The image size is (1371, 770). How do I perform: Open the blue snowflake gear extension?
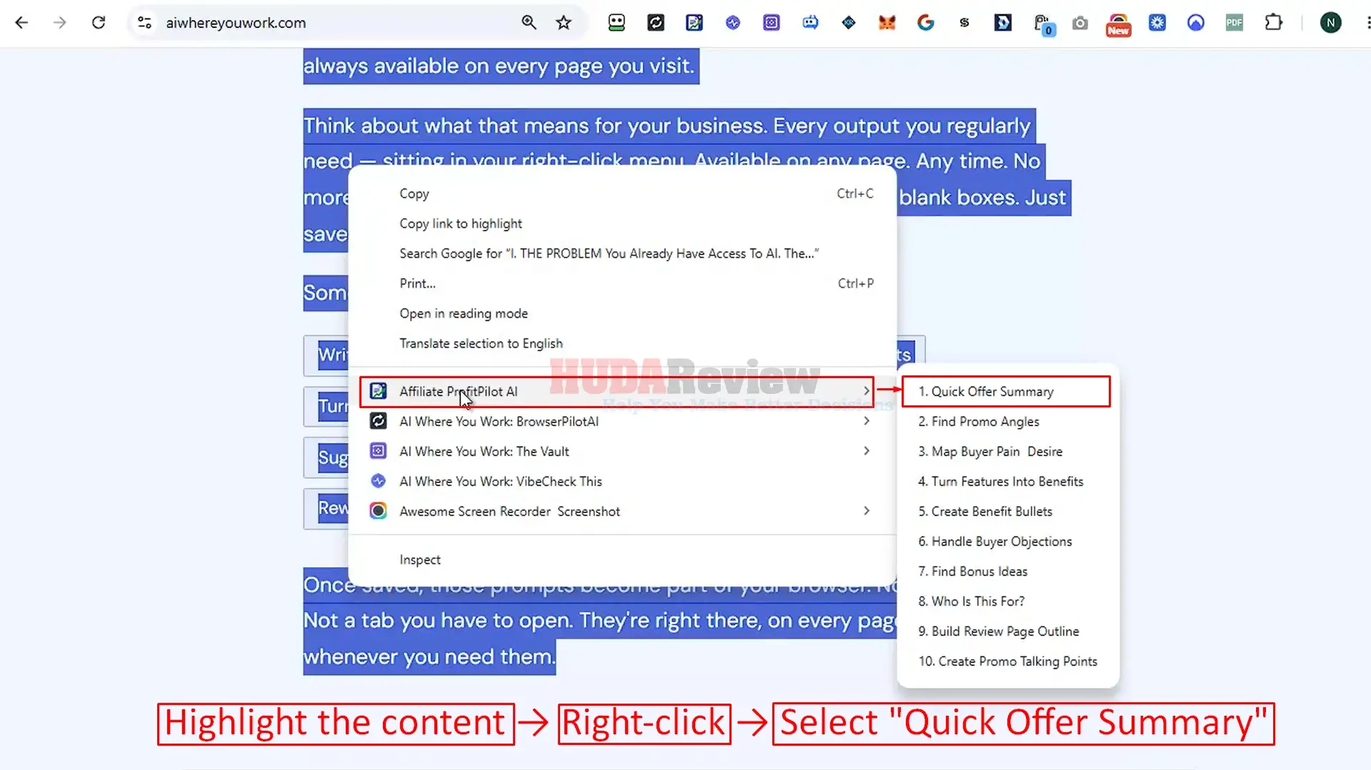click(1157, 23)
